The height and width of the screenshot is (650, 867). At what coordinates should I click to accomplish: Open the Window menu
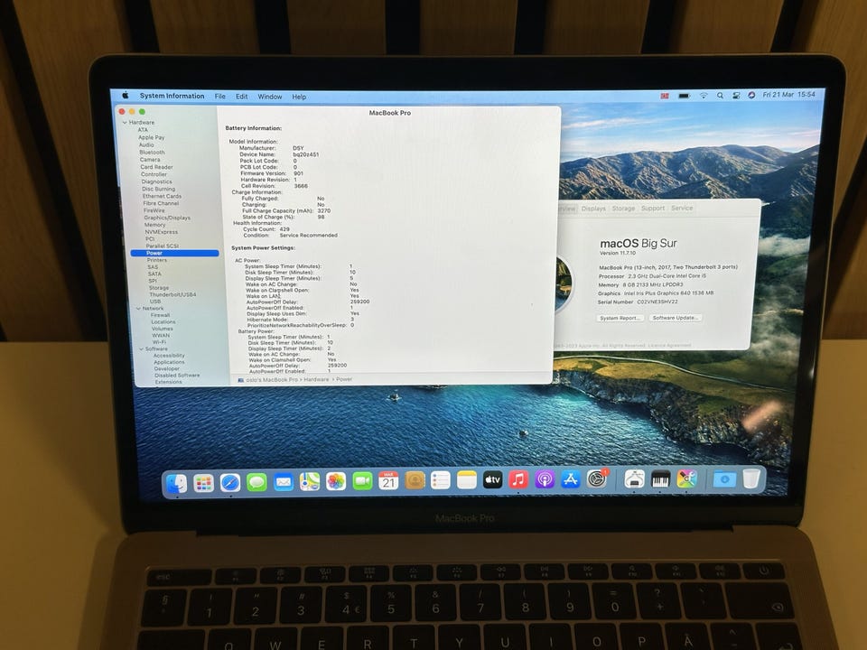tap(270, 97)
